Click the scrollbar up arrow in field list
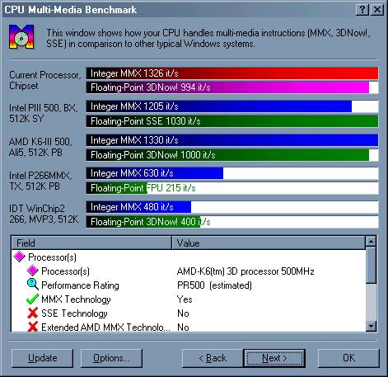Viewport: 388px width, 377px height. [371, 242]
